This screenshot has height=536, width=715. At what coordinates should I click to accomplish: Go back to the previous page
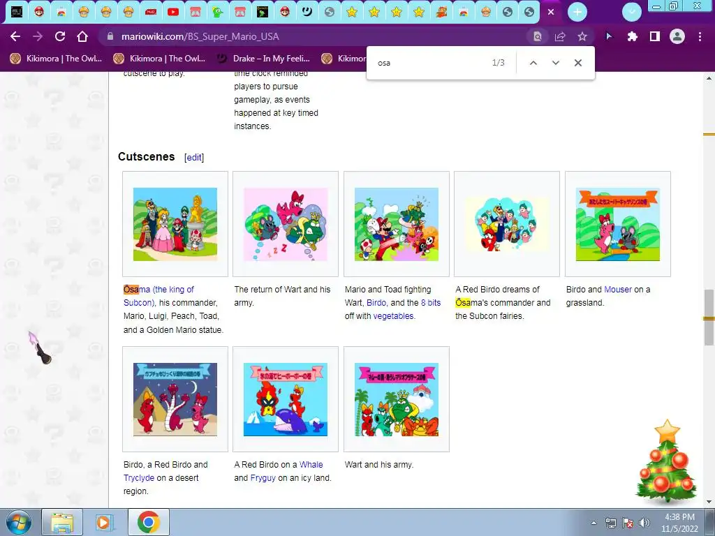[15, 36]
